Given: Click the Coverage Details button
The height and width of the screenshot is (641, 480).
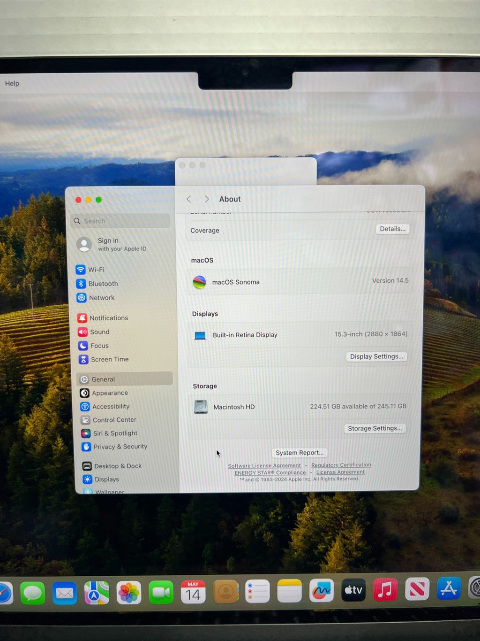Looking at the screenshot, I should point(392,229).
